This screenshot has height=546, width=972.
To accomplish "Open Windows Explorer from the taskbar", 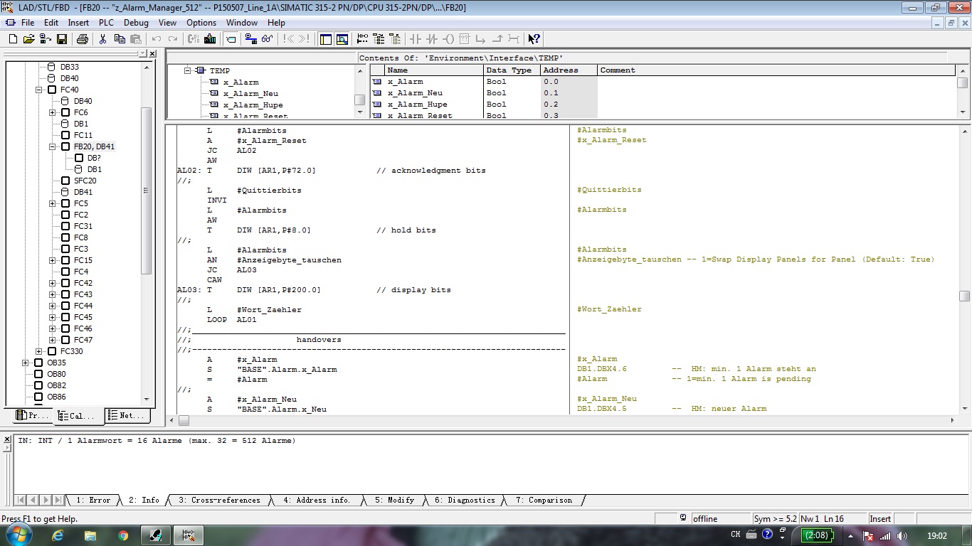I will pos(90,535).
